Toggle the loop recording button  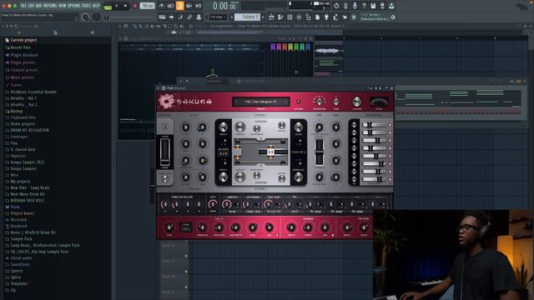pyautogui.click(x=199, y=6)
